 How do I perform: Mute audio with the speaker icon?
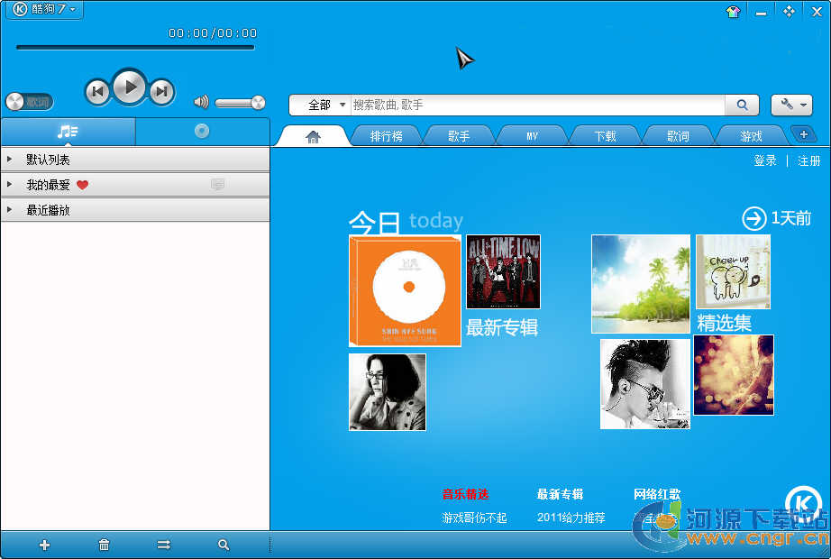[201, 102]
